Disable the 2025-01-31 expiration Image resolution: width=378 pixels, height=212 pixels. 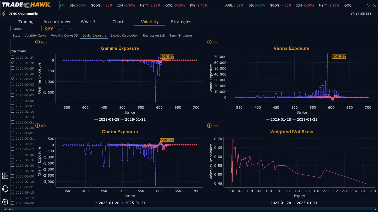(12, 79)
